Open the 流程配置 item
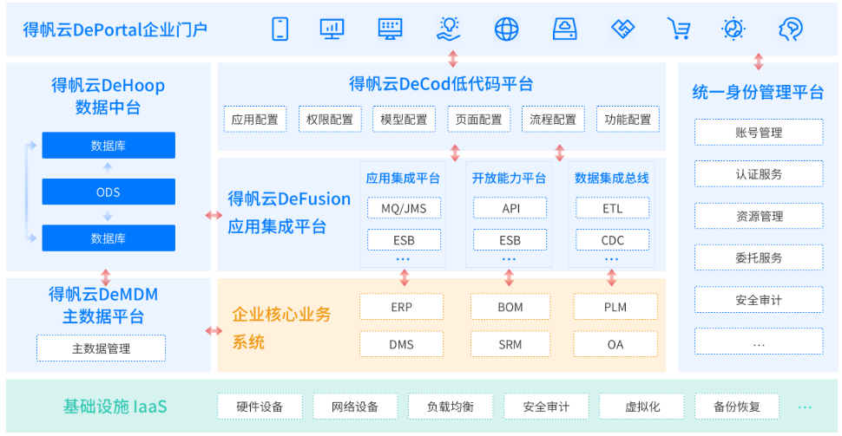 553,119
